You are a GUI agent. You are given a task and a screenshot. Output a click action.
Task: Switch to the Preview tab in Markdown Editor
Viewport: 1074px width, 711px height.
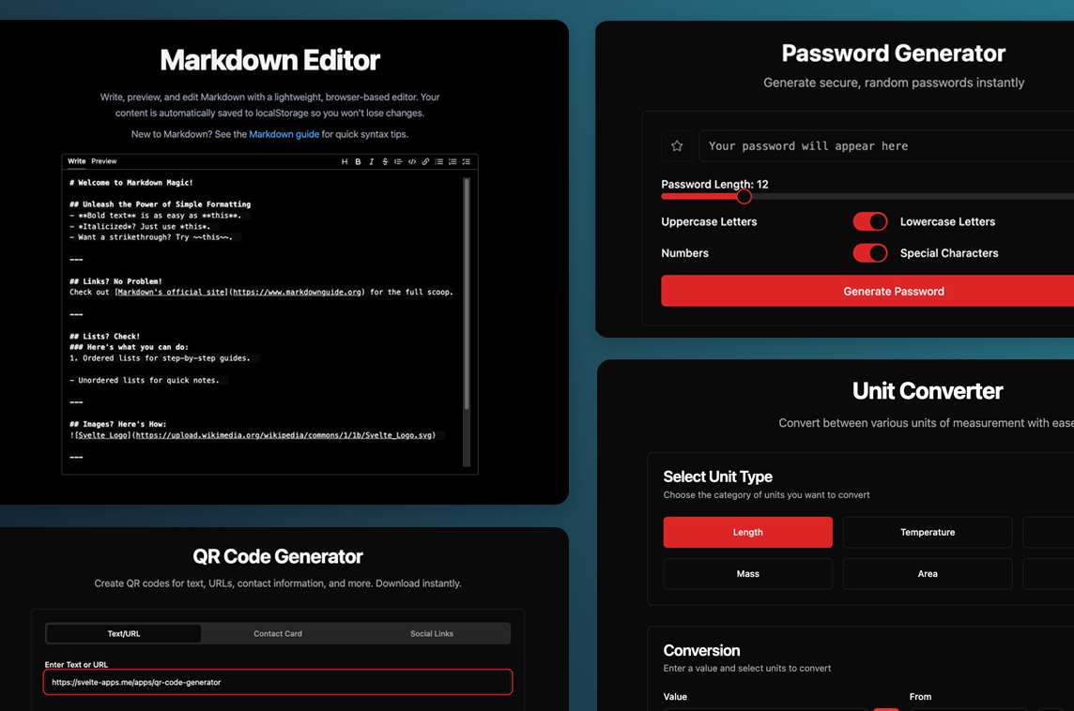(x=104, y=161)
